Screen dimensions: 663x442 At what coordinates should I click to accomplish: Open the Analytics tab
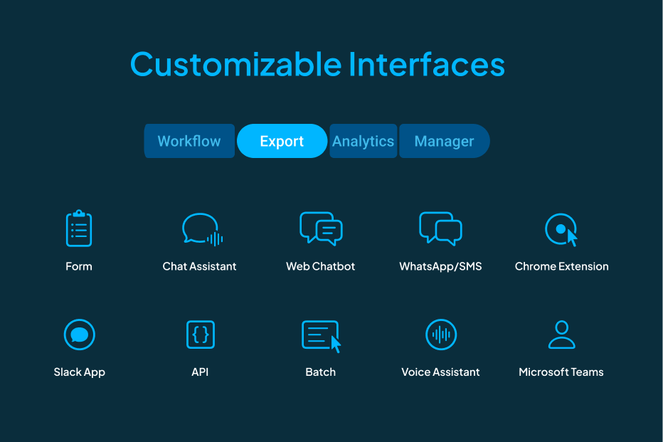[363, 141]
